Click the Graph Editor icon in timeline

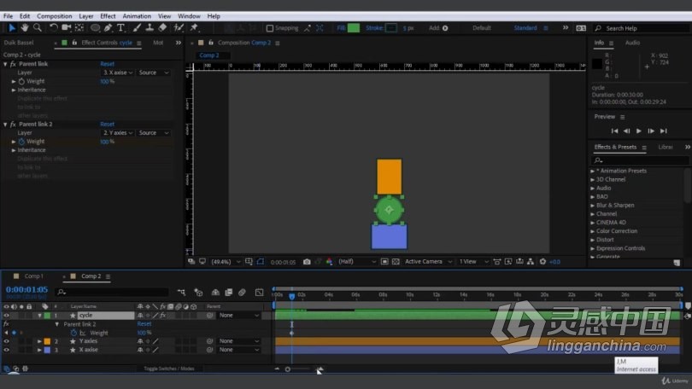tap(259, 292)
